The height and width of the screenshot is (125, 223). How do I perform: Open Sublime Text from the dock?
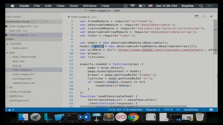(x=109, y=117)
